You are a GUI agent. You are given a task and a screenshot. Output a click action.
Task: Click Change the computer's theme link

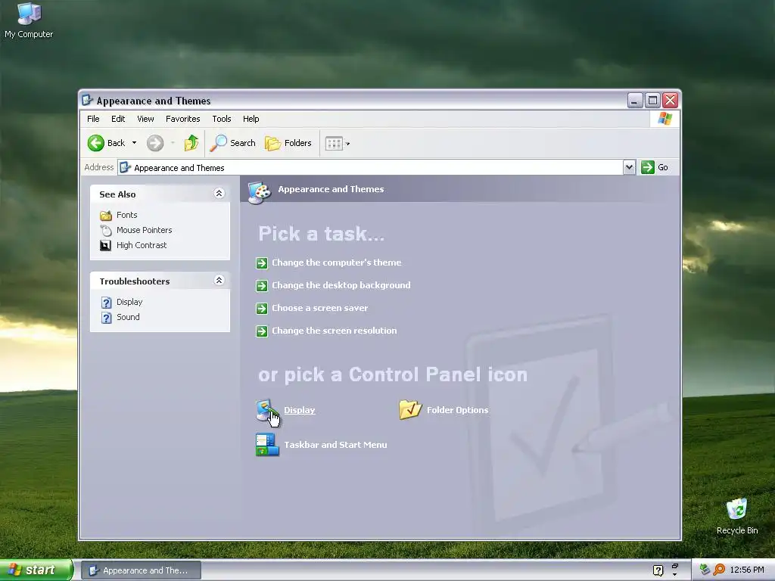pyautogui.click(x=337, y=263)
